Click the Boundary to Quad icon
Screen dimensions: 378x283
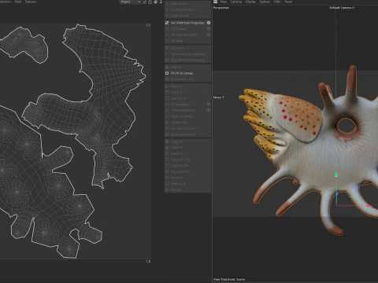click(167, 134)
